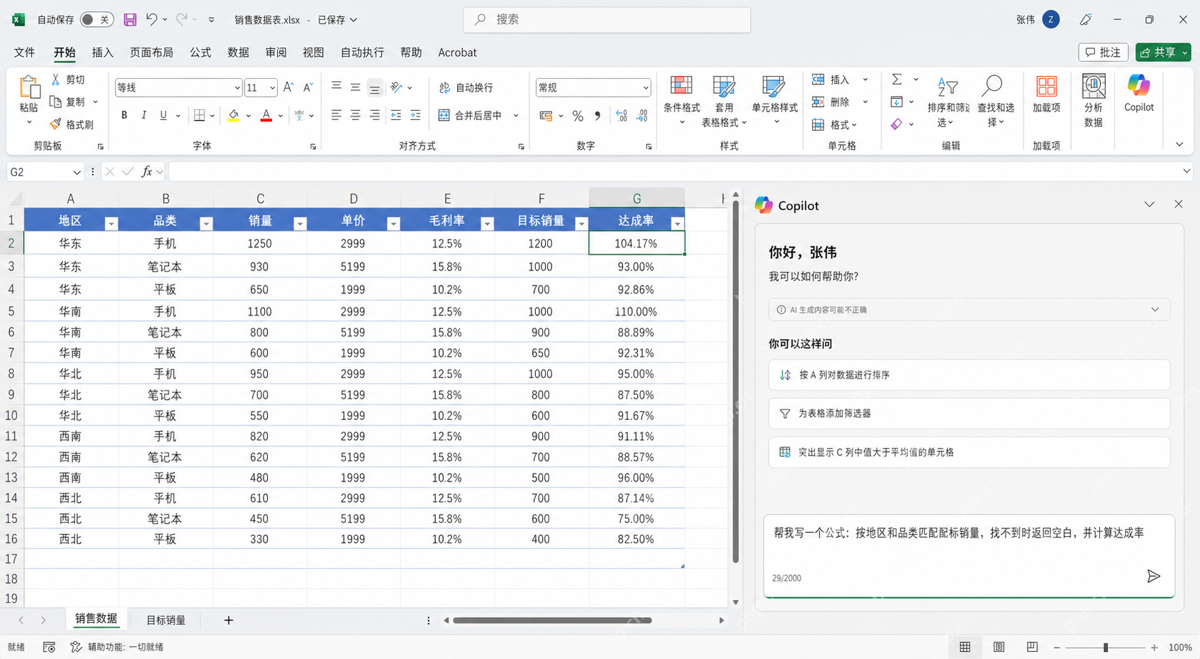Switch to the 公式 ribbon tab
1200x659 pixels.
pyautogui.click(x=200, y=52)
